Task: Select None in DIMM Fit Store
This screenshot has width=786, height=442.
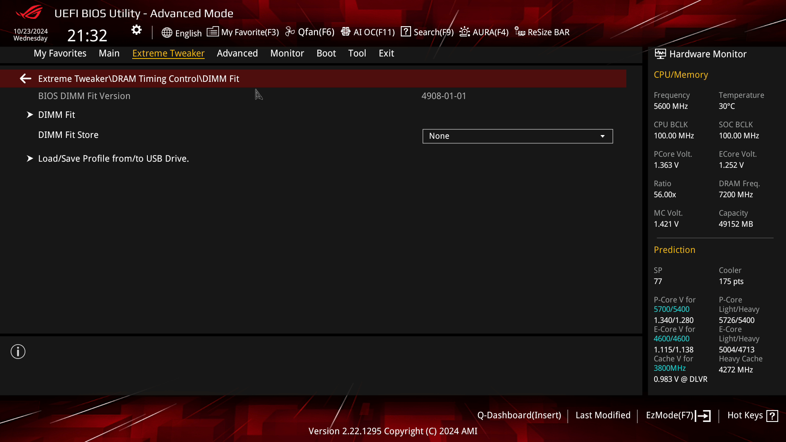Action: tap(517, 136)
